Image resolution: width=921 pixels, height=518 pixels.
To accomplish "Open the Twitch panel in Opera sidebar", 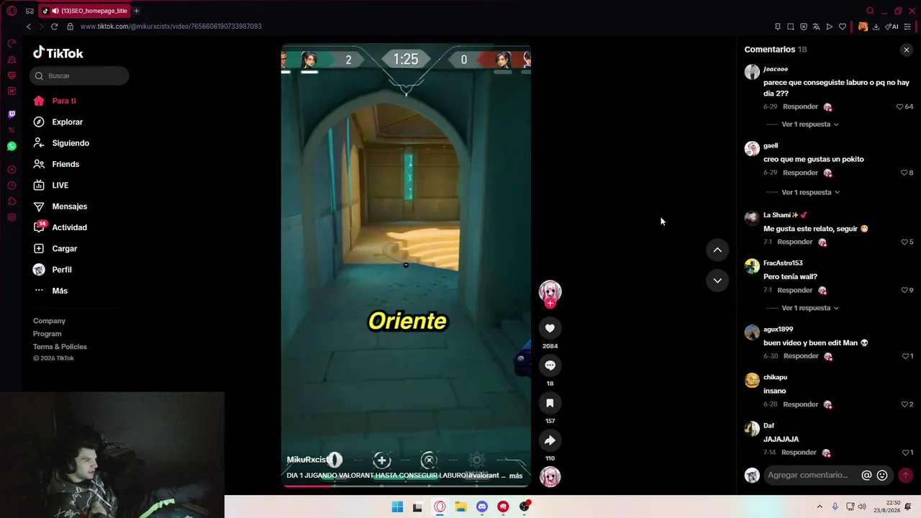I will [x=12, y=114].
